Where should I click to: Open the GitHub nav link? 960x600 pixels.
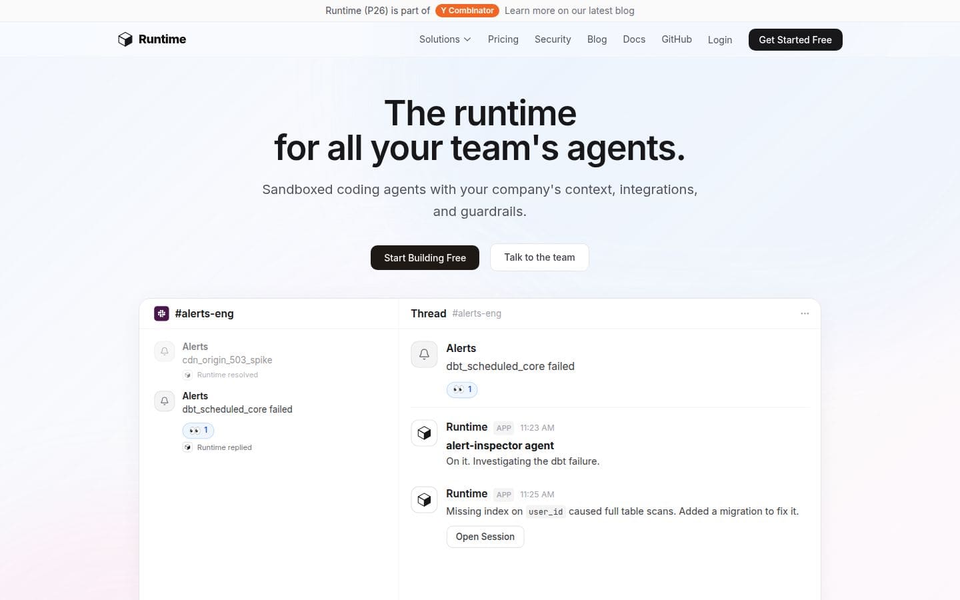click(677, 39)
